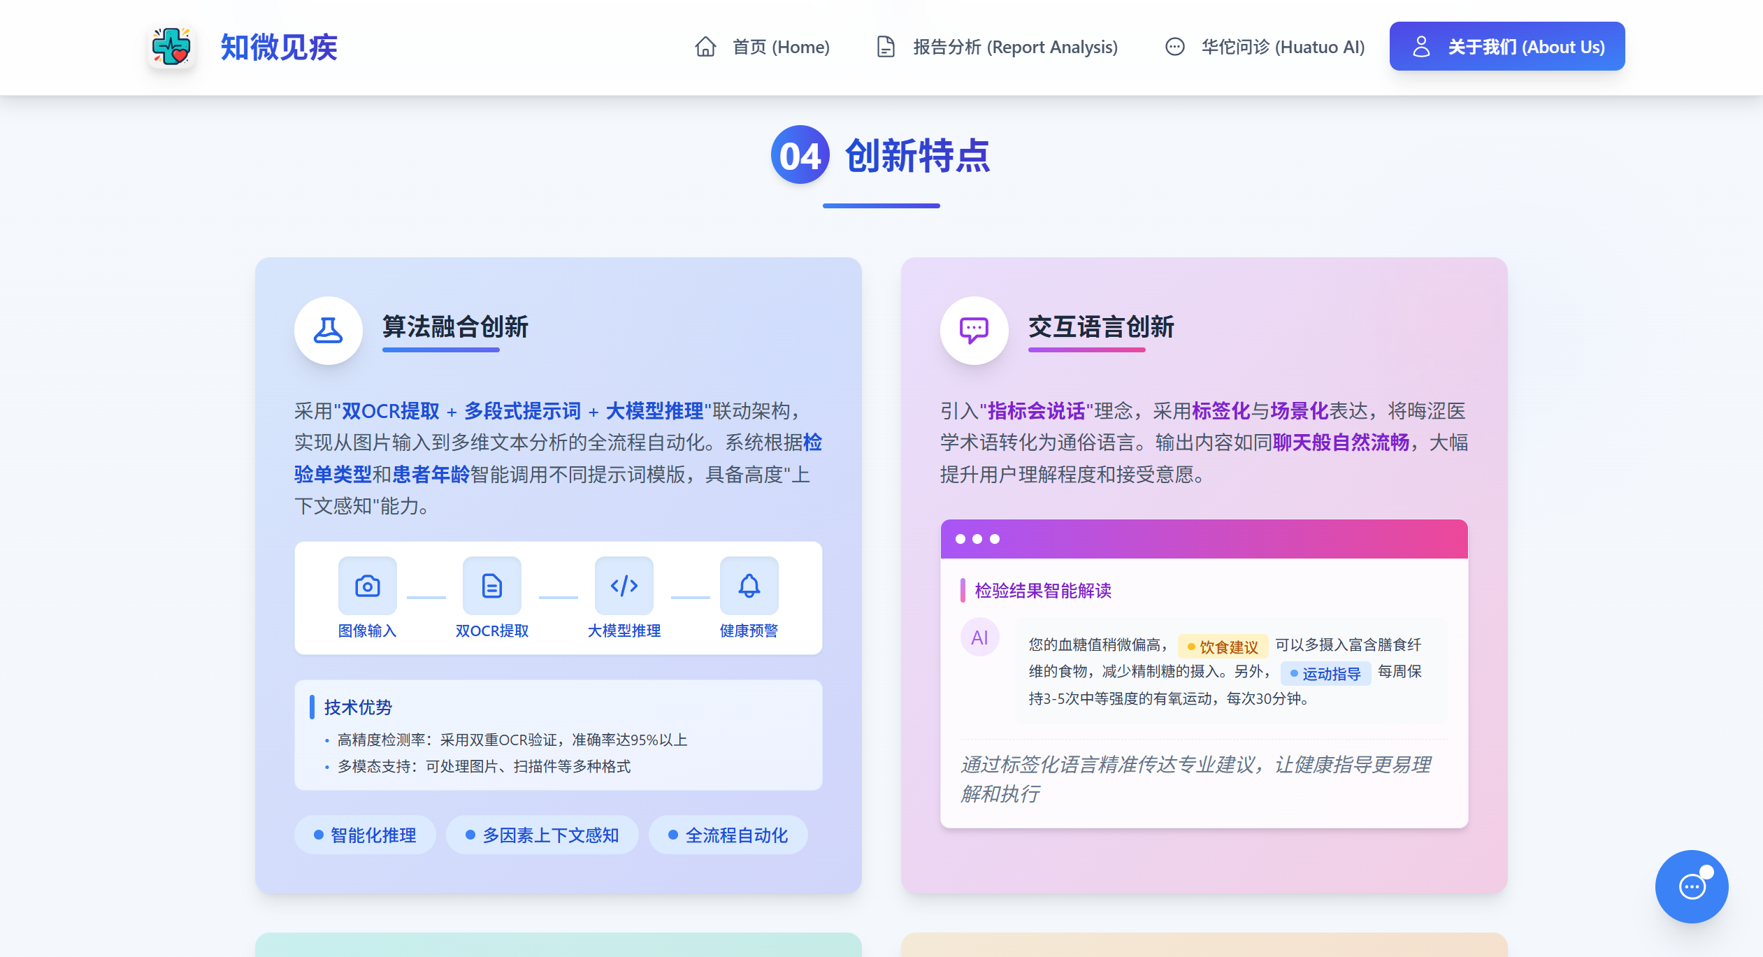Go to 首页 (Home) page

[x=762, y=47]
